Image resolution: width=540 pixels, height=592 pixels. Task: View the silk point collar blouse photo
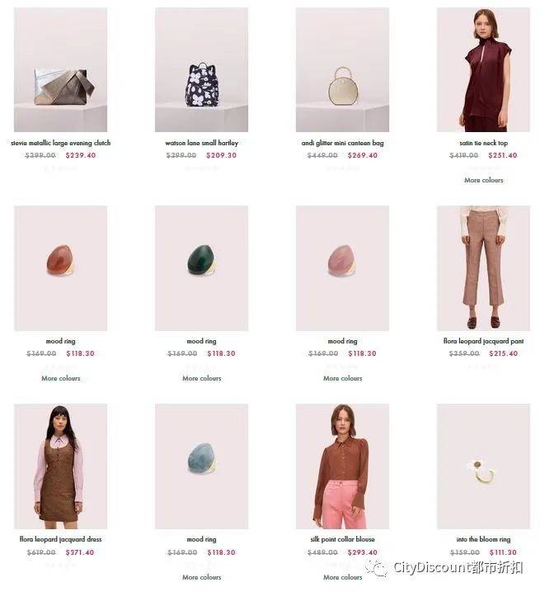[342, 466]
